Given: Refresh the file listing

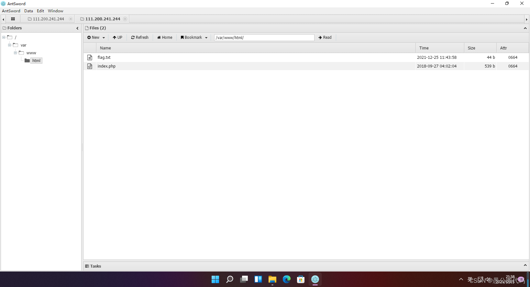Looking at the screenshot, I should point(140,37).
